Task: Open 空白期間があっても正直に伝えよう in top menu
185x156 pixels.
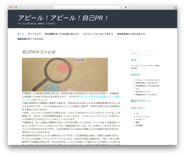Action: 62,34
